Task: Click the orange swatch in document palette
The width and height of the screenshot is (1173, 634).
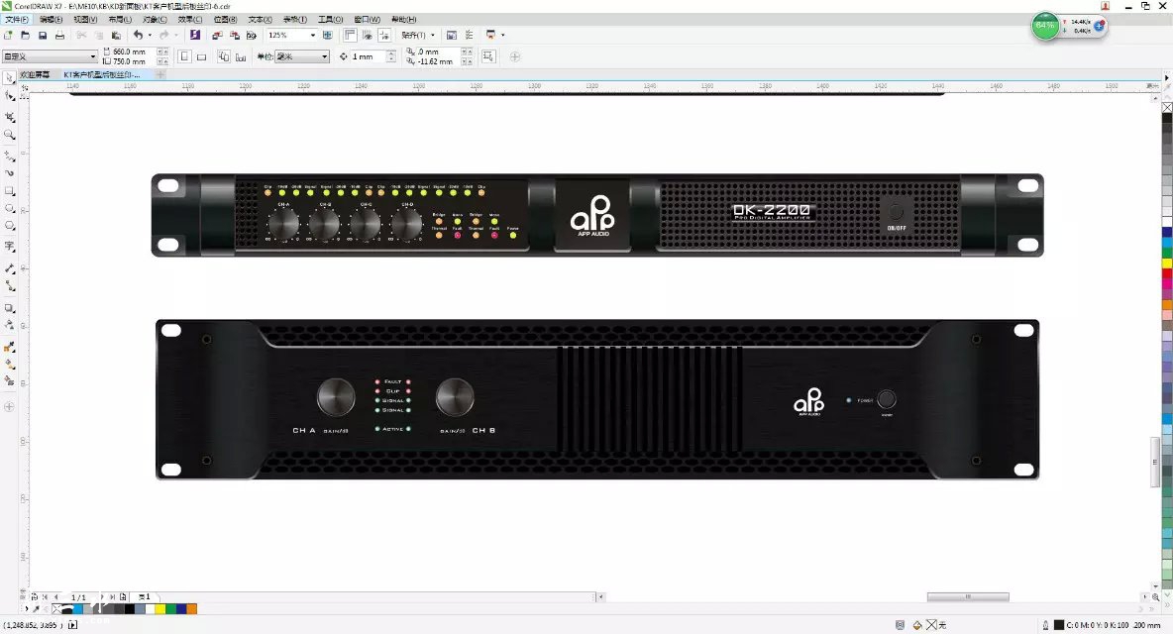Action: (x=191, y=609)
